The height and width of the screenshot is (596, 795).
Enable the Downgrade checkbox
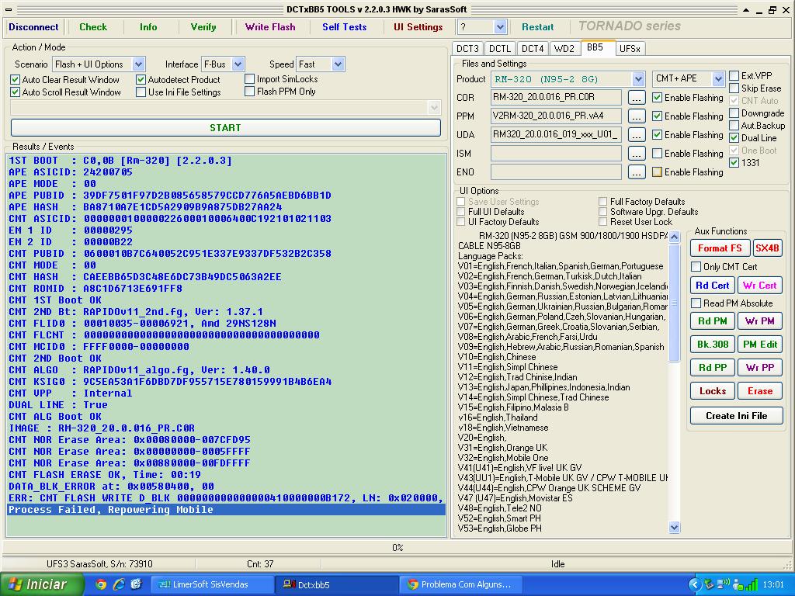[734, 113]
